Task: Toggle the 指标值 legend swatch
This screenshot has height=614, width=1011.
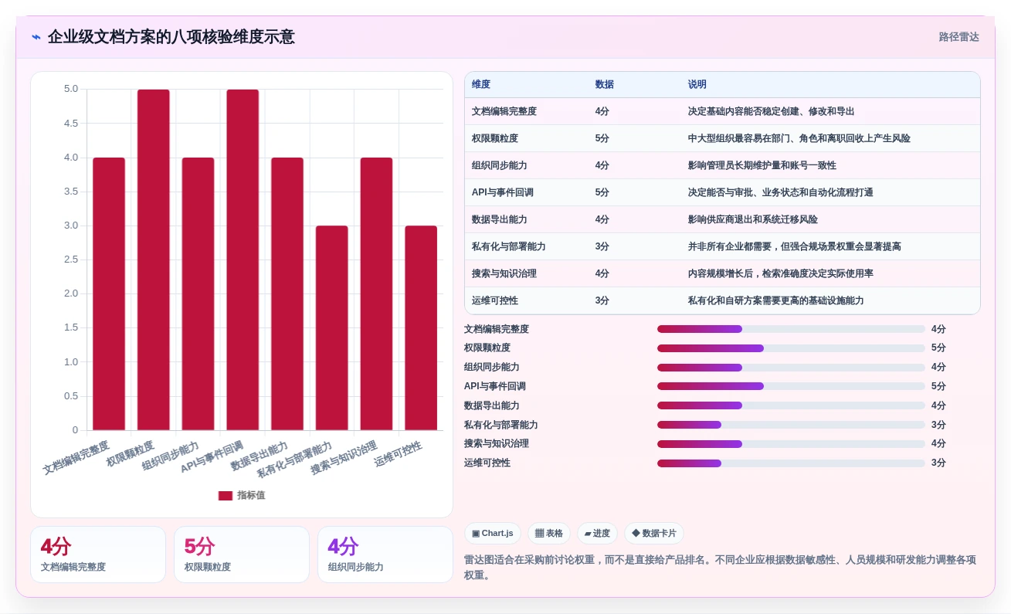Action: tap(226, 496)
